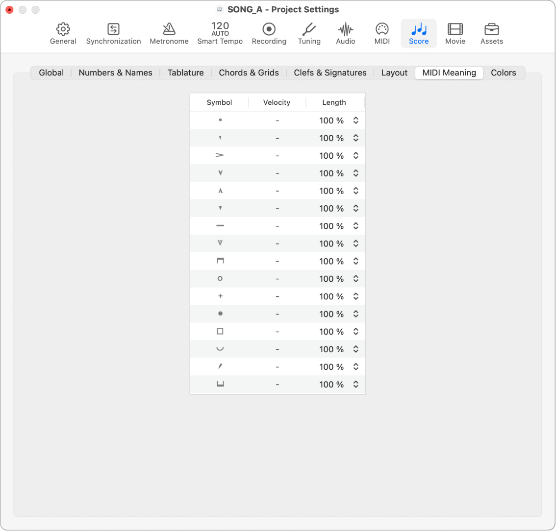Open the Assets settings pane
The image size is (556, 531).
point(492,34)
